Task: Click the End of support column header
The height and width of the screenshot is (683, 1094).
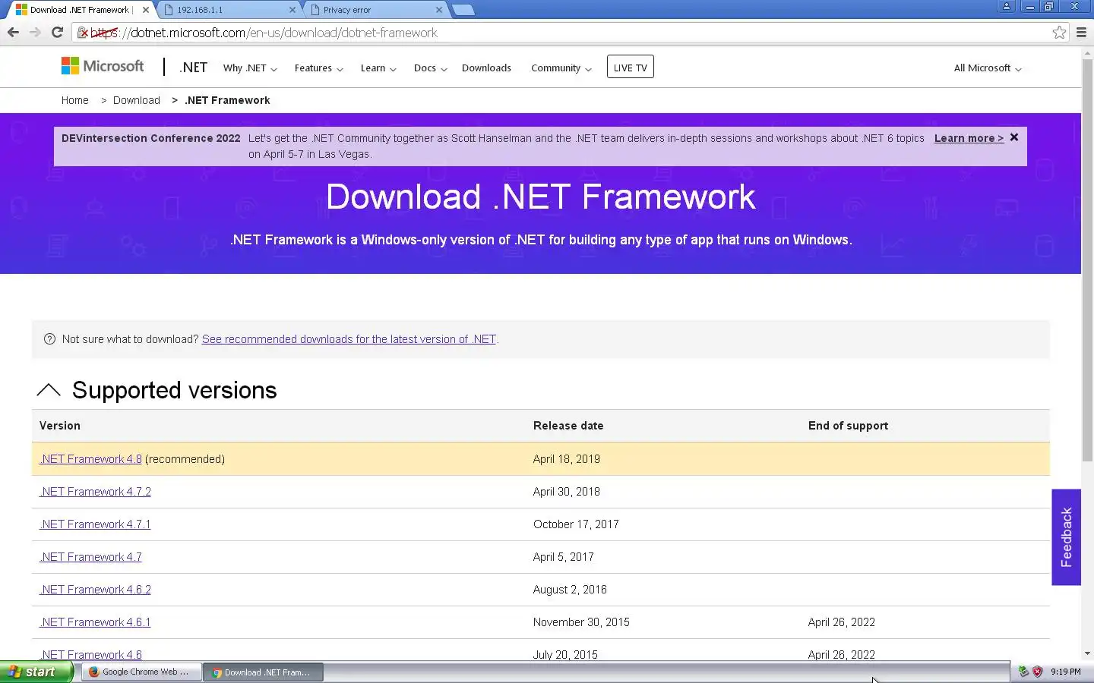Action: pyautogui.click(x=848, y=426)
